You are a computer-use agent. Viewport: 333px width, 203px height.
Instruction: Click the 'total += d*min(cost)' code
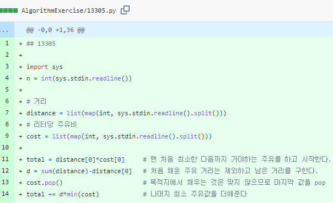pos(63,194)
